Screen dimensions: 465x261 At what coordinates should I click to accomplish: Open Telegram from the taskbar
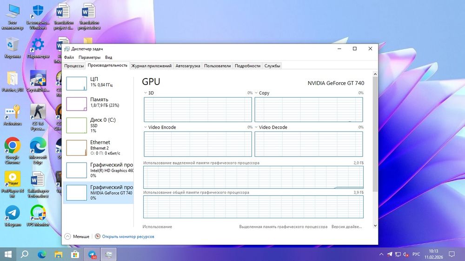tap(92, 254)
